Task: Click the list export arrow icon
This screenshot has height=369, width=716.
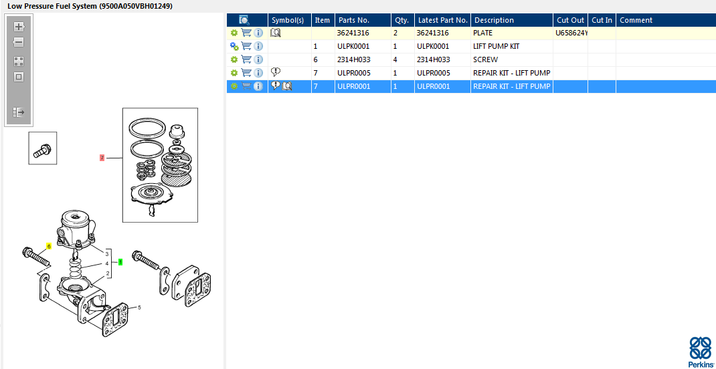Action: (x=19, y=112)
